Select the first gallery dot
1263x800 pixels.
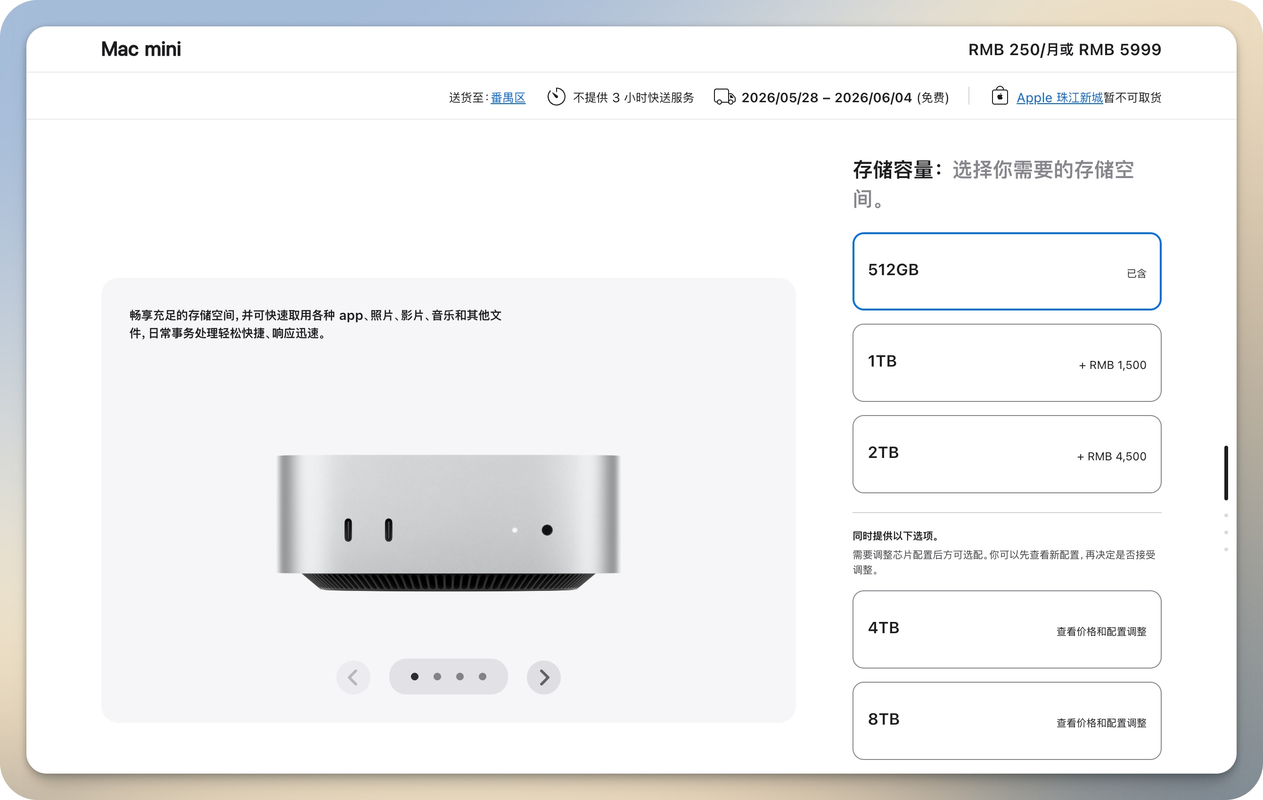coord(414,677)
